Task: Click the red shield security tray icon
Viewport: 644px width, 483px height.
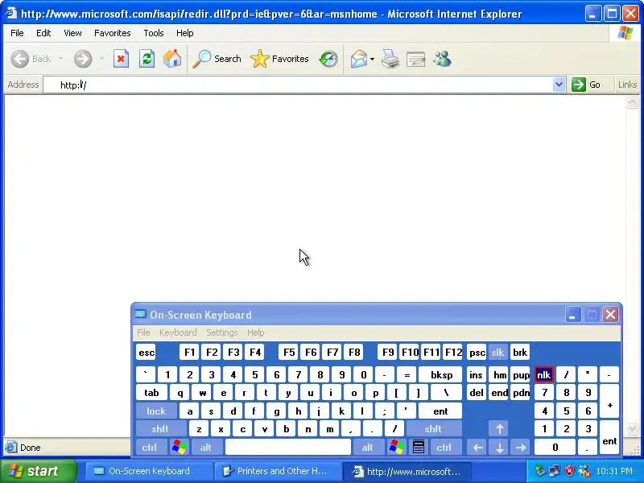Action: [x=569, y=471]
